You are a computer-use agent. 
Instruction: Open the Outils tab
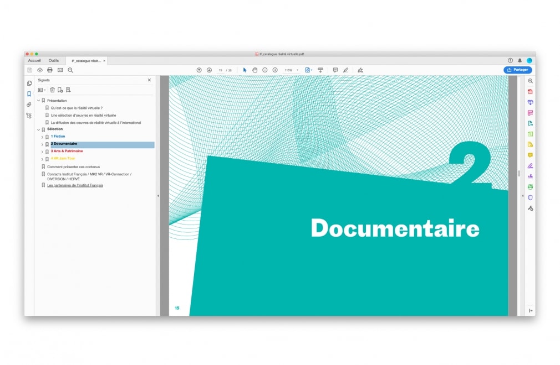click(x=53, y=60)
